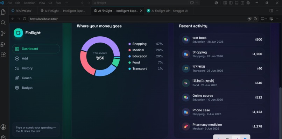Click the Customize Layout icon
Viewport: 282px width, 139px height.
(x=225, y=3)
